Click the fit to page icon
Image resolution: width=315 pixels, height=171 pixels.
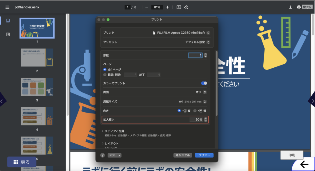[x=179, y=7]
